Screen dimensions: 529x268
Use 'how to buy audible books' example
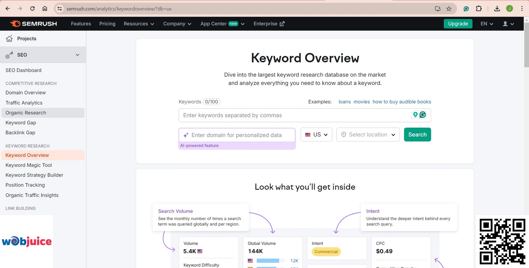coord(402,102)
